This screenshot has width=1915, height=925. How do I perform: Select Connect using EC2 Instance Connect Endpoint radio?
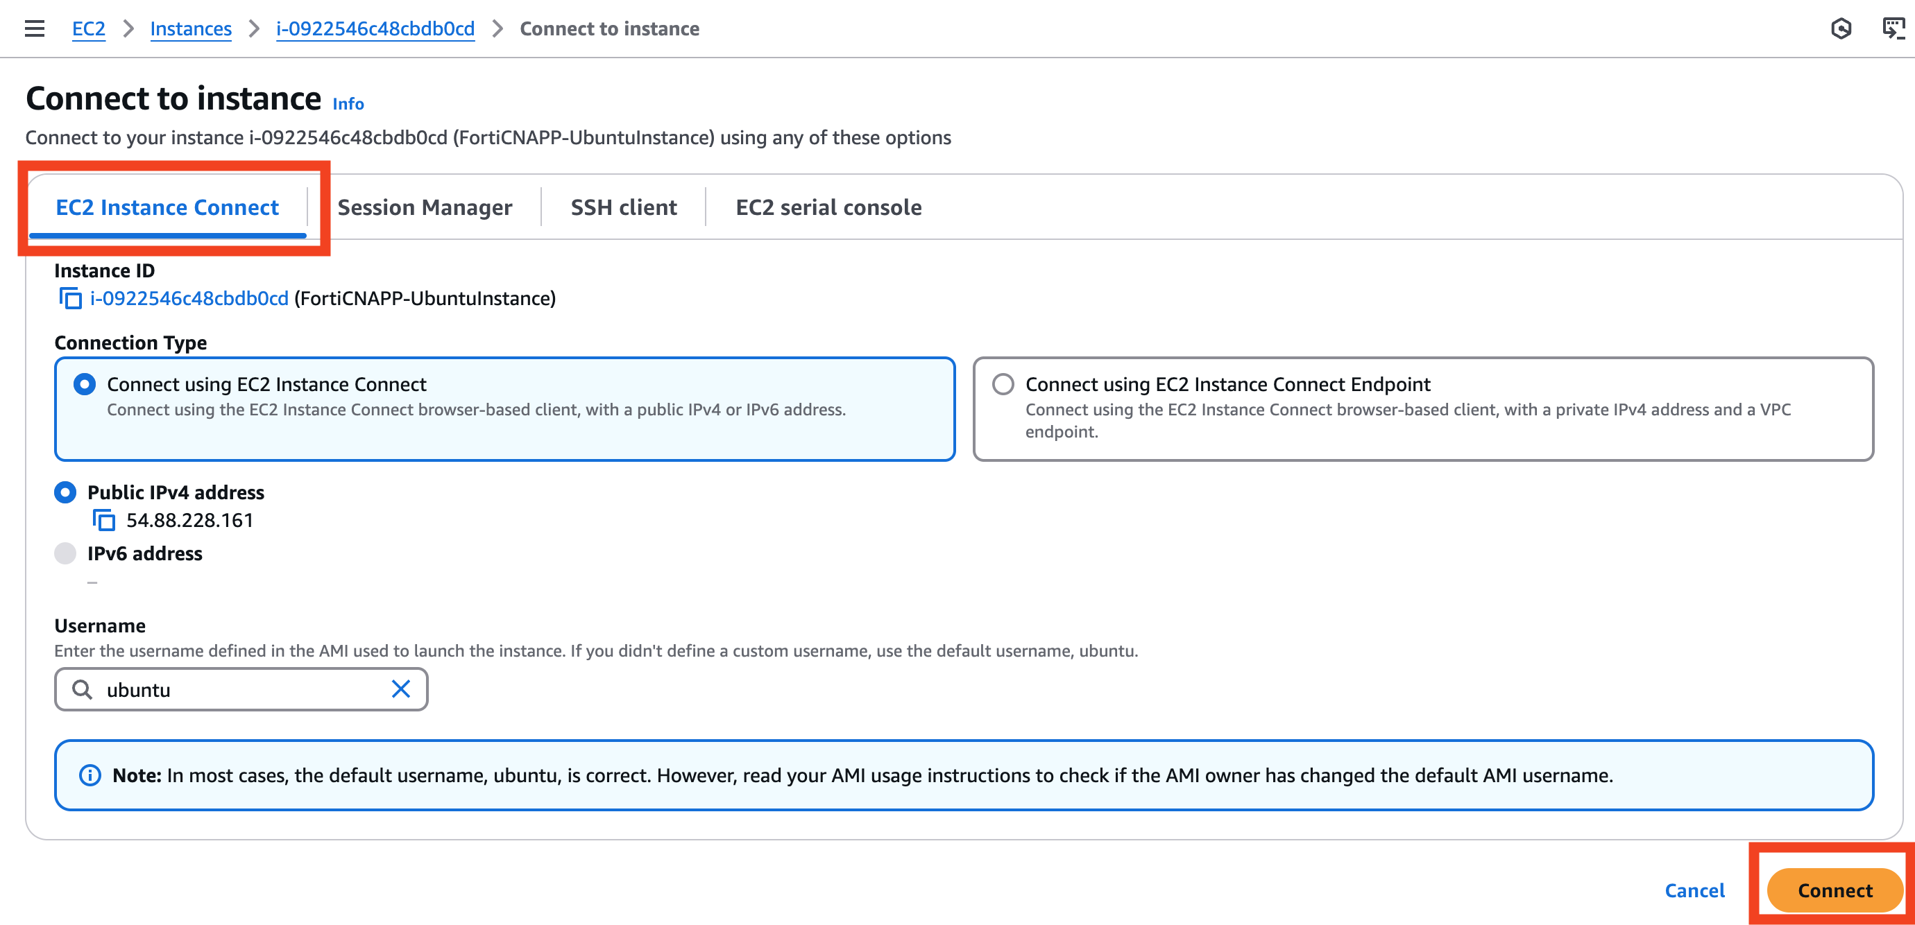tap(1003, 384)
